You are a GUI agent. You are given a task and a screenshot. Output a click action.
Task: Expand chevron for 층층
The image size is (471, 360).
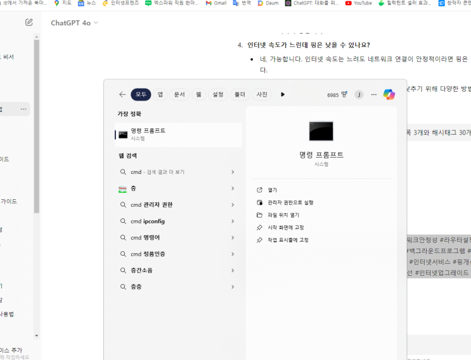[x=233, y=287]
